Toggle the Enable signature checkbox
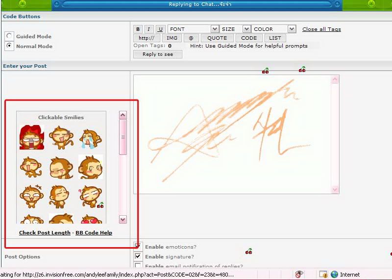This screenshot has width=392, height=280. point(138,256)
